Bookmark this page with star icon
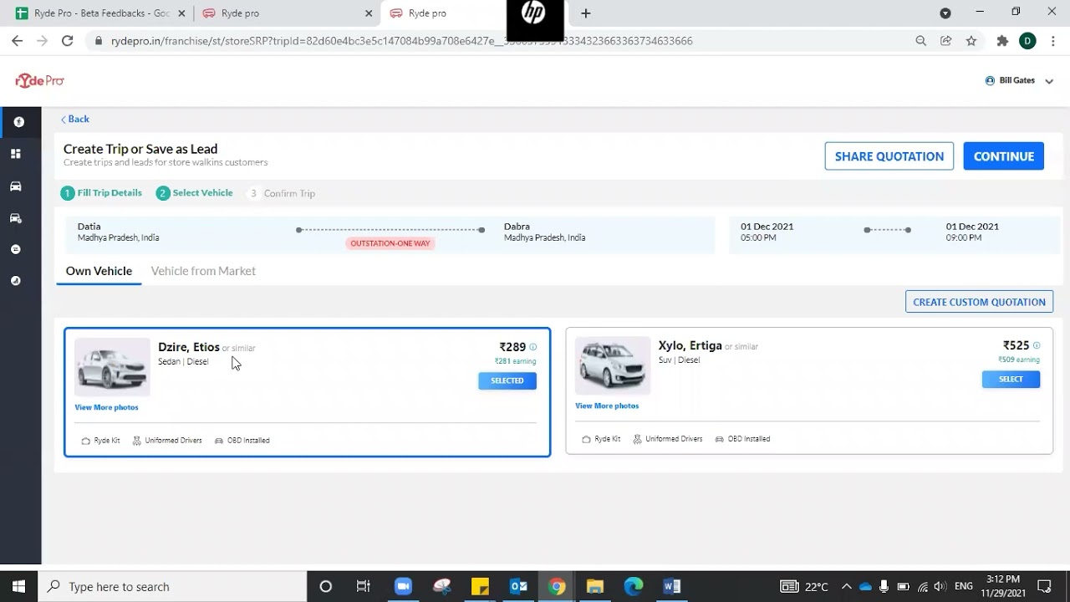 [971, 41]
